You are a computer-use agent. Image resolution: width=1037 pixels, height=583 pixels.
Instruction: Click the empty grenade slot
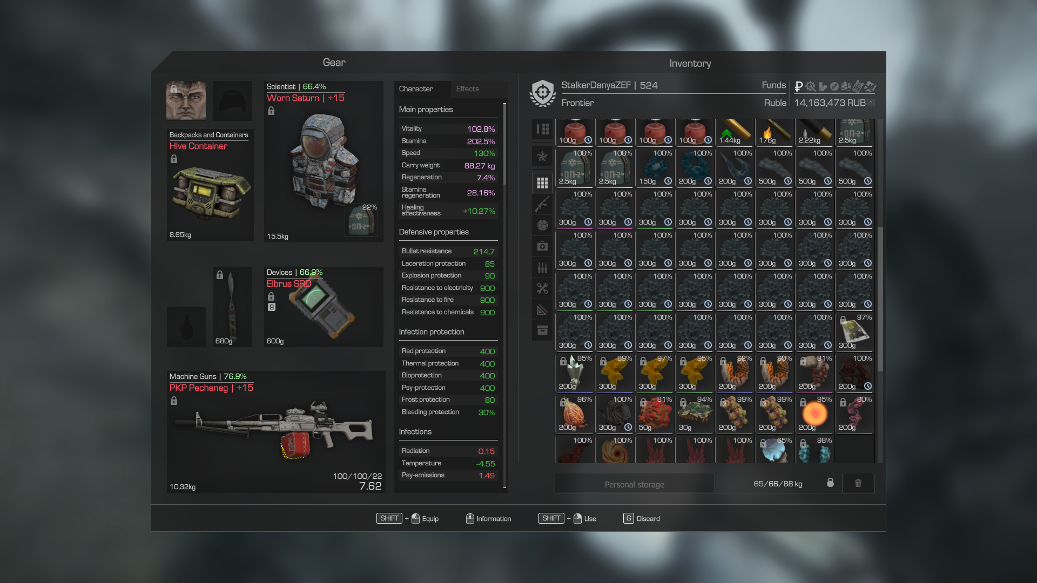coord(186,327)
